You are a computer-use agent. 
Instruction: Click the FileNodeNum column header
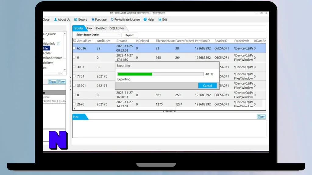[165, 41]
